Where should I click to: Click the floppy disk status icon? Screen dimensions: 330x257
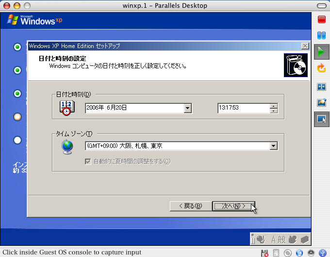pos(265,253)
